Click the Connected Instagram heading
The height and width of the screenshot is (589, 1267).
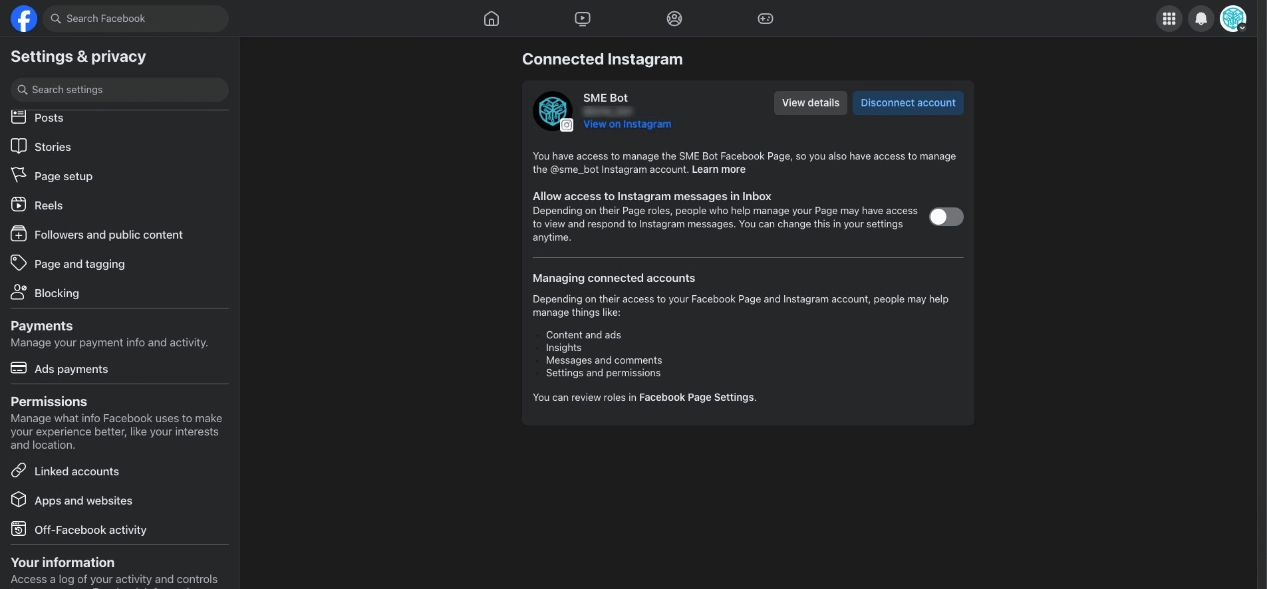pyautogui.click(x=602, y=59)
